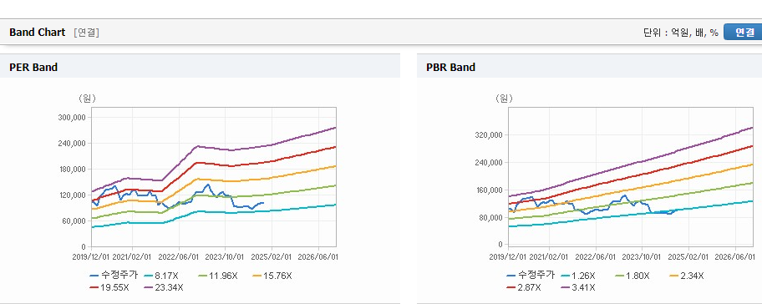This screenshot has width=762, height=304.
Task: Click 120,000 y-axis label in PER Band
Action: click(72, 195)
